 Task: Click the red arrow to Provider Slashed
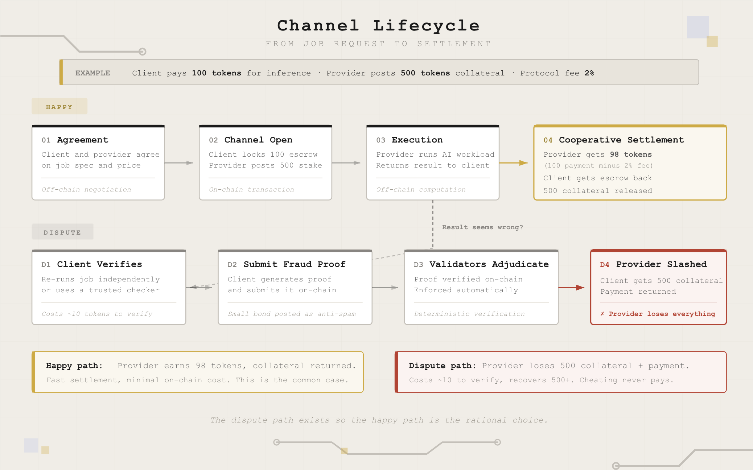point(571,288)
